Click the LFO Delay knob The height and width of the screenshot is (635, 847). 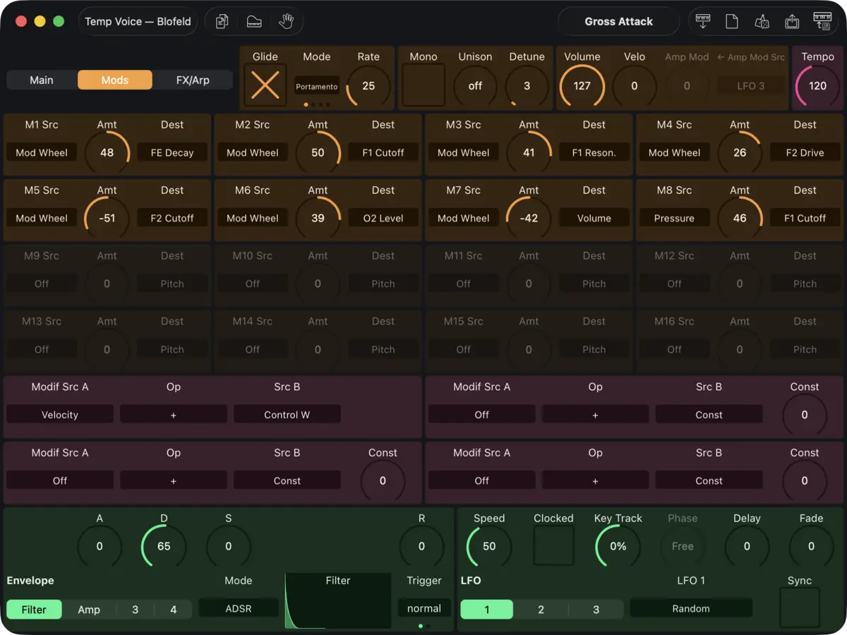(x=747, y=546)
